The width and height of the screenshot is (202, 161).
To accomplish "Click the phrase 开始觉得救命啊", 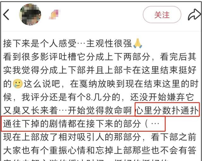I will pyautogui.click(x=100, y=110).
